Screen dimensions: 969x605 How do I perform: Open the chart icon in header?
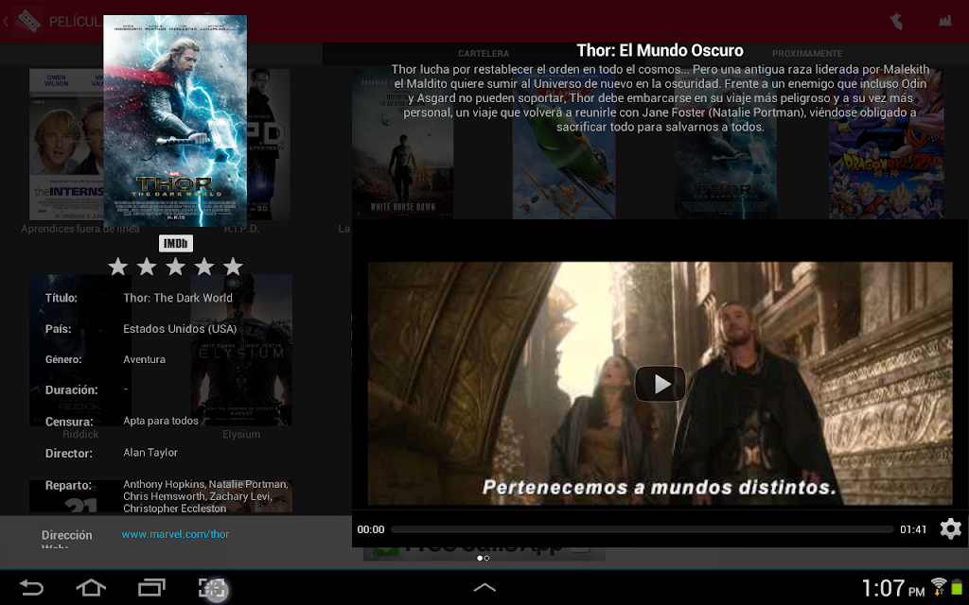pos(945,21)
